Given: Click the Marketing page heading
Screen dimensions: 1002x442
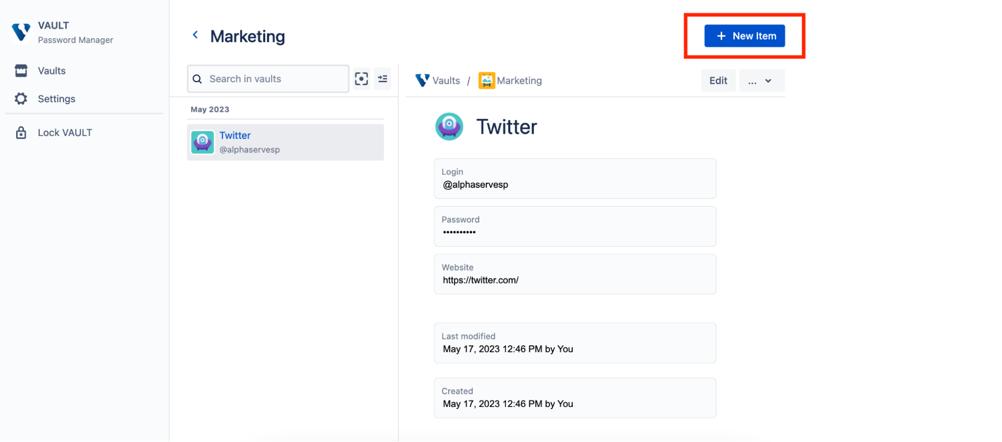Looking at the screenshot, I should [248, 36].
